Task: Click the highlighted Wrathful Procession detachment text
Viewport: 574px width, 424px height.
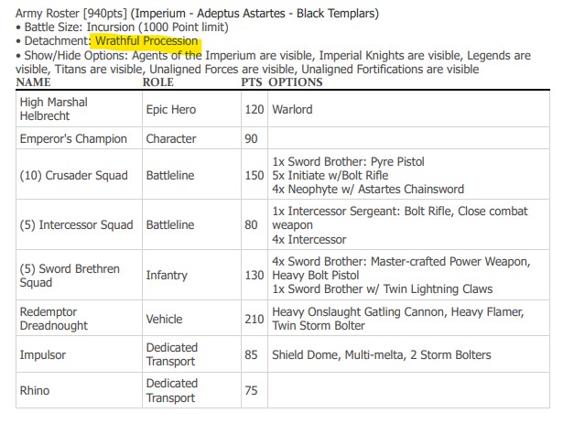Action: 146,41
